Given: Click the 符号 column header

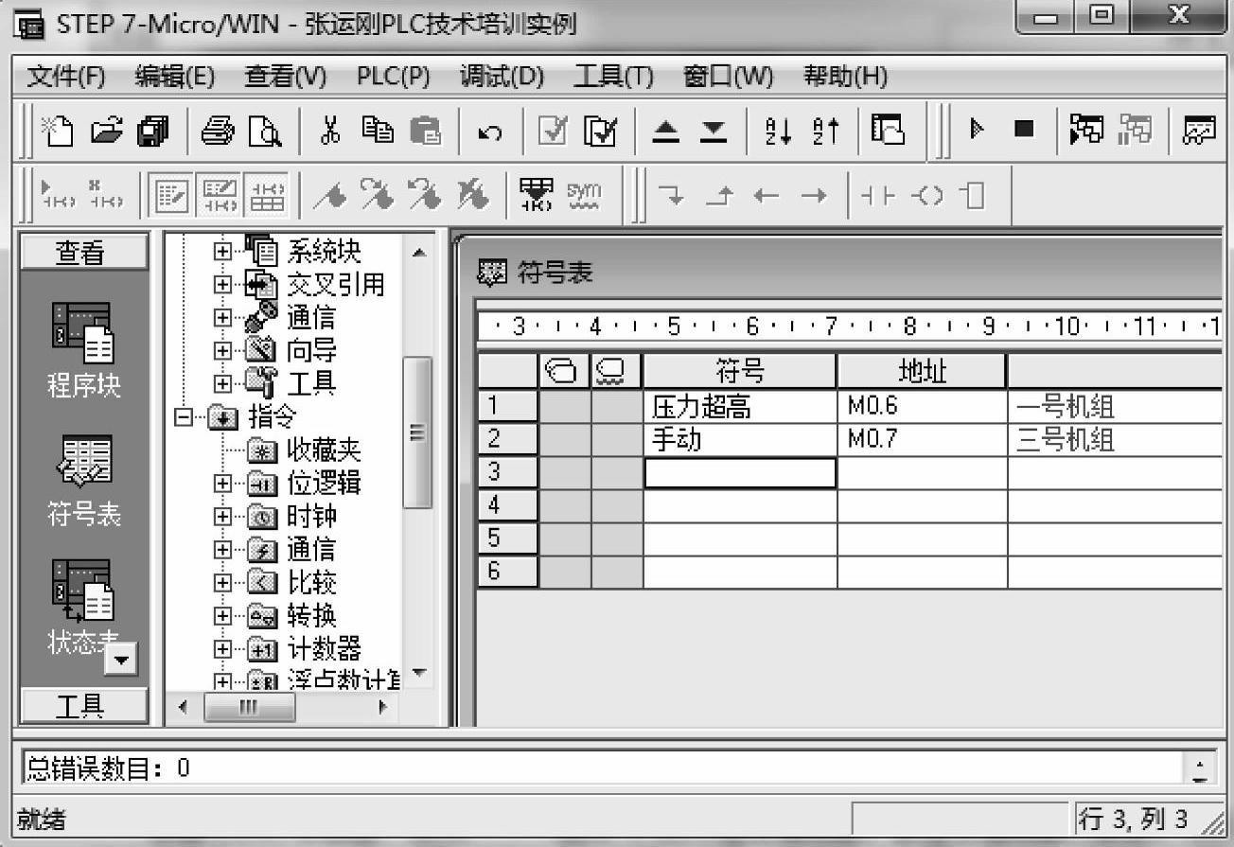Looking at the screenshot, I should point(740,371).
